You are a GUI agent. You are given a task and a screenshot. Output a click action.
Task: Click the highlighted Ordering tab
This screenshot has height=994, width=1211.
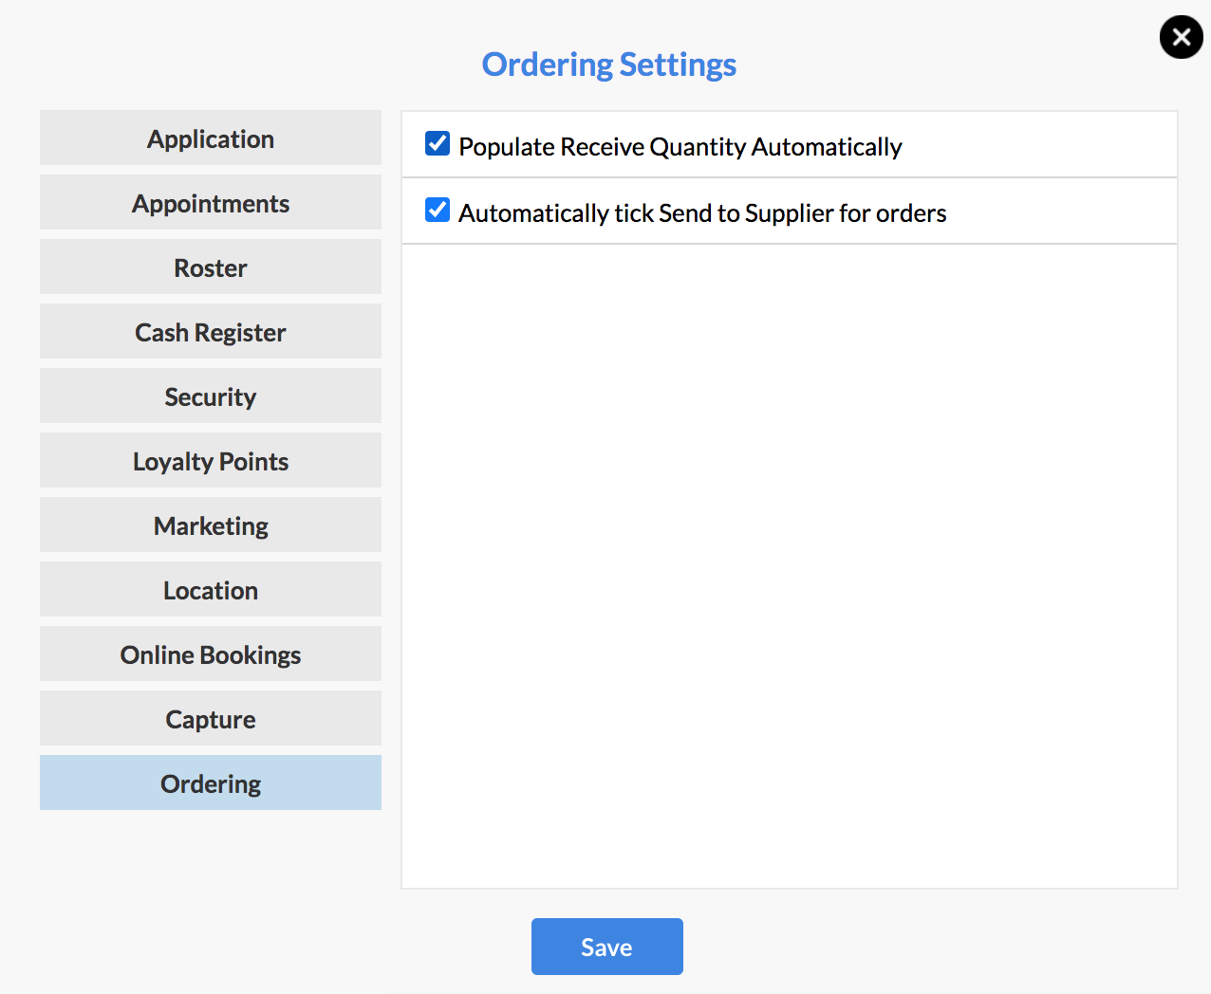(211, 782)
